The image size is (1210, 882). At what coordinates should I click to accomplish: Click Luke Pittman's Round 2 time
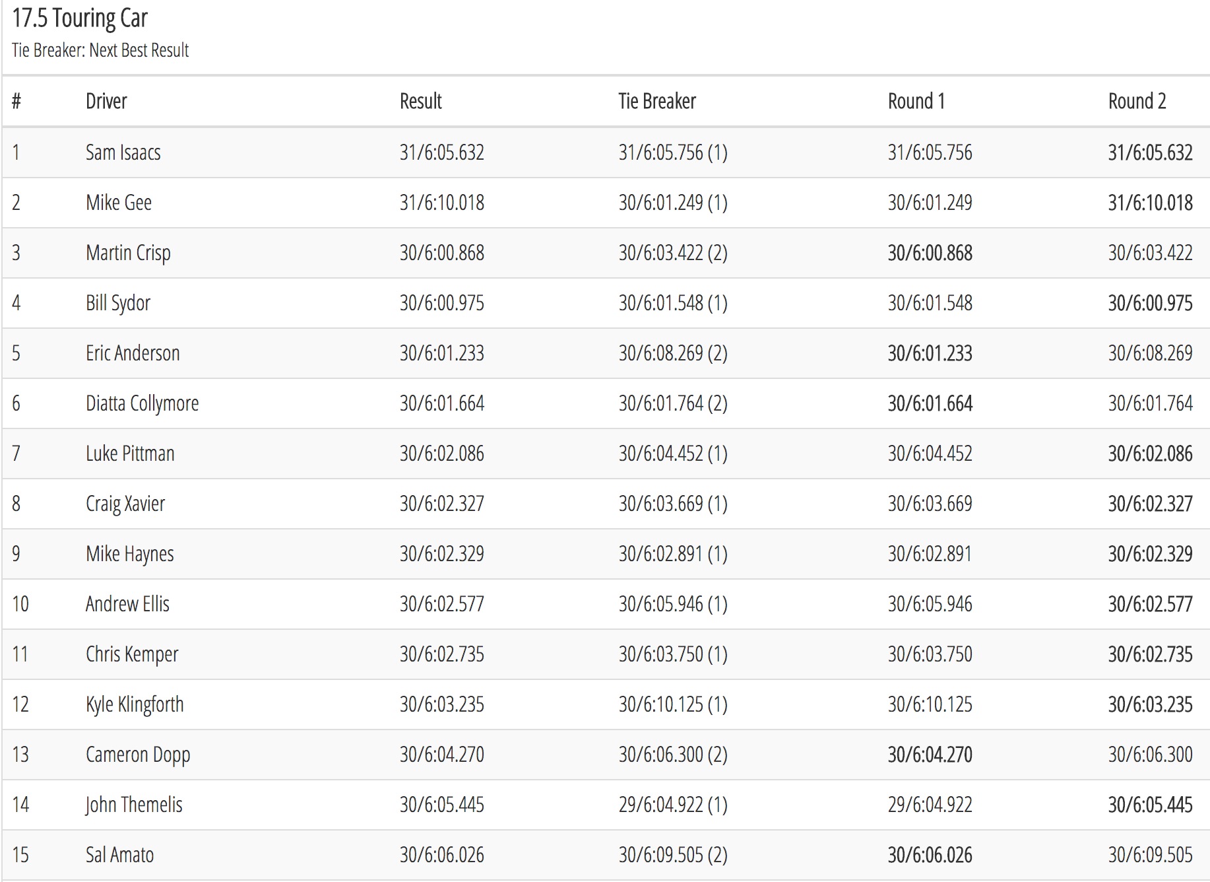tap(1150, 454)
